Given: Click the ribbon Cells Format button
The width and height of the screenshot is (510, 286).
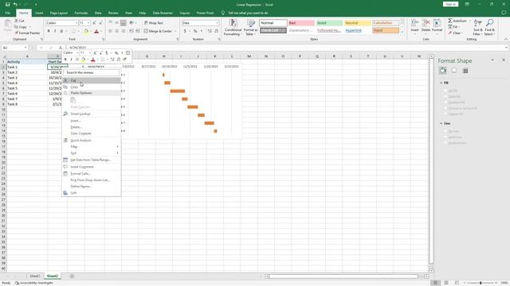Looking at the screenshot, I should (x=437, y=26).
